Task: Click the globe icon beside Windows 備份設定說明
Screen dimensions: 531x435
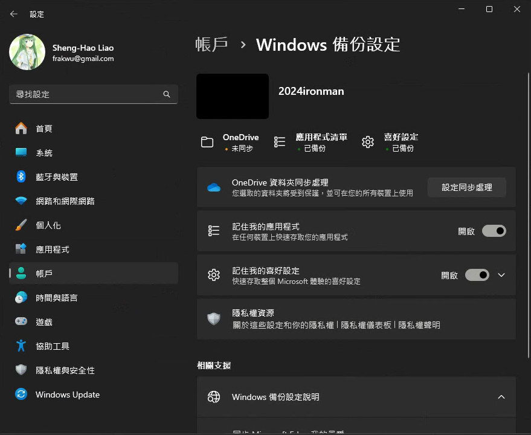Action: (x=214, y=397)
